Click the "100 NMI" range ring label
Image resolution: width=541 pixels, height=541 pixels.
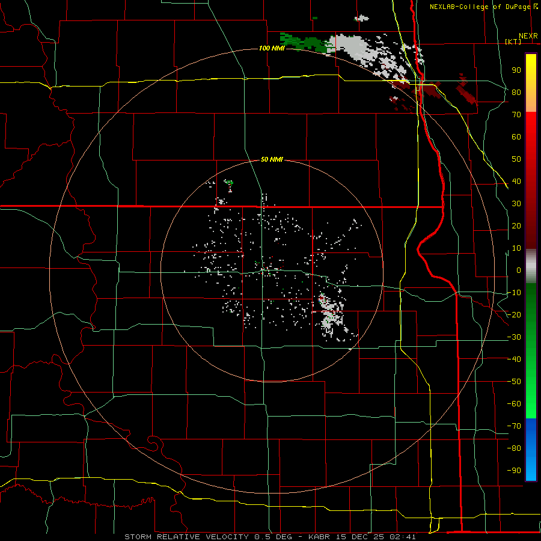click(272, 48)
